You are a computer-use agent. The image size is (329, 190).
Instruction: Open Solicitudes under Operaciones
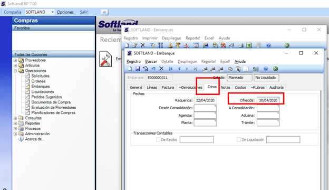pyautogui.click(x=40, y=76)
